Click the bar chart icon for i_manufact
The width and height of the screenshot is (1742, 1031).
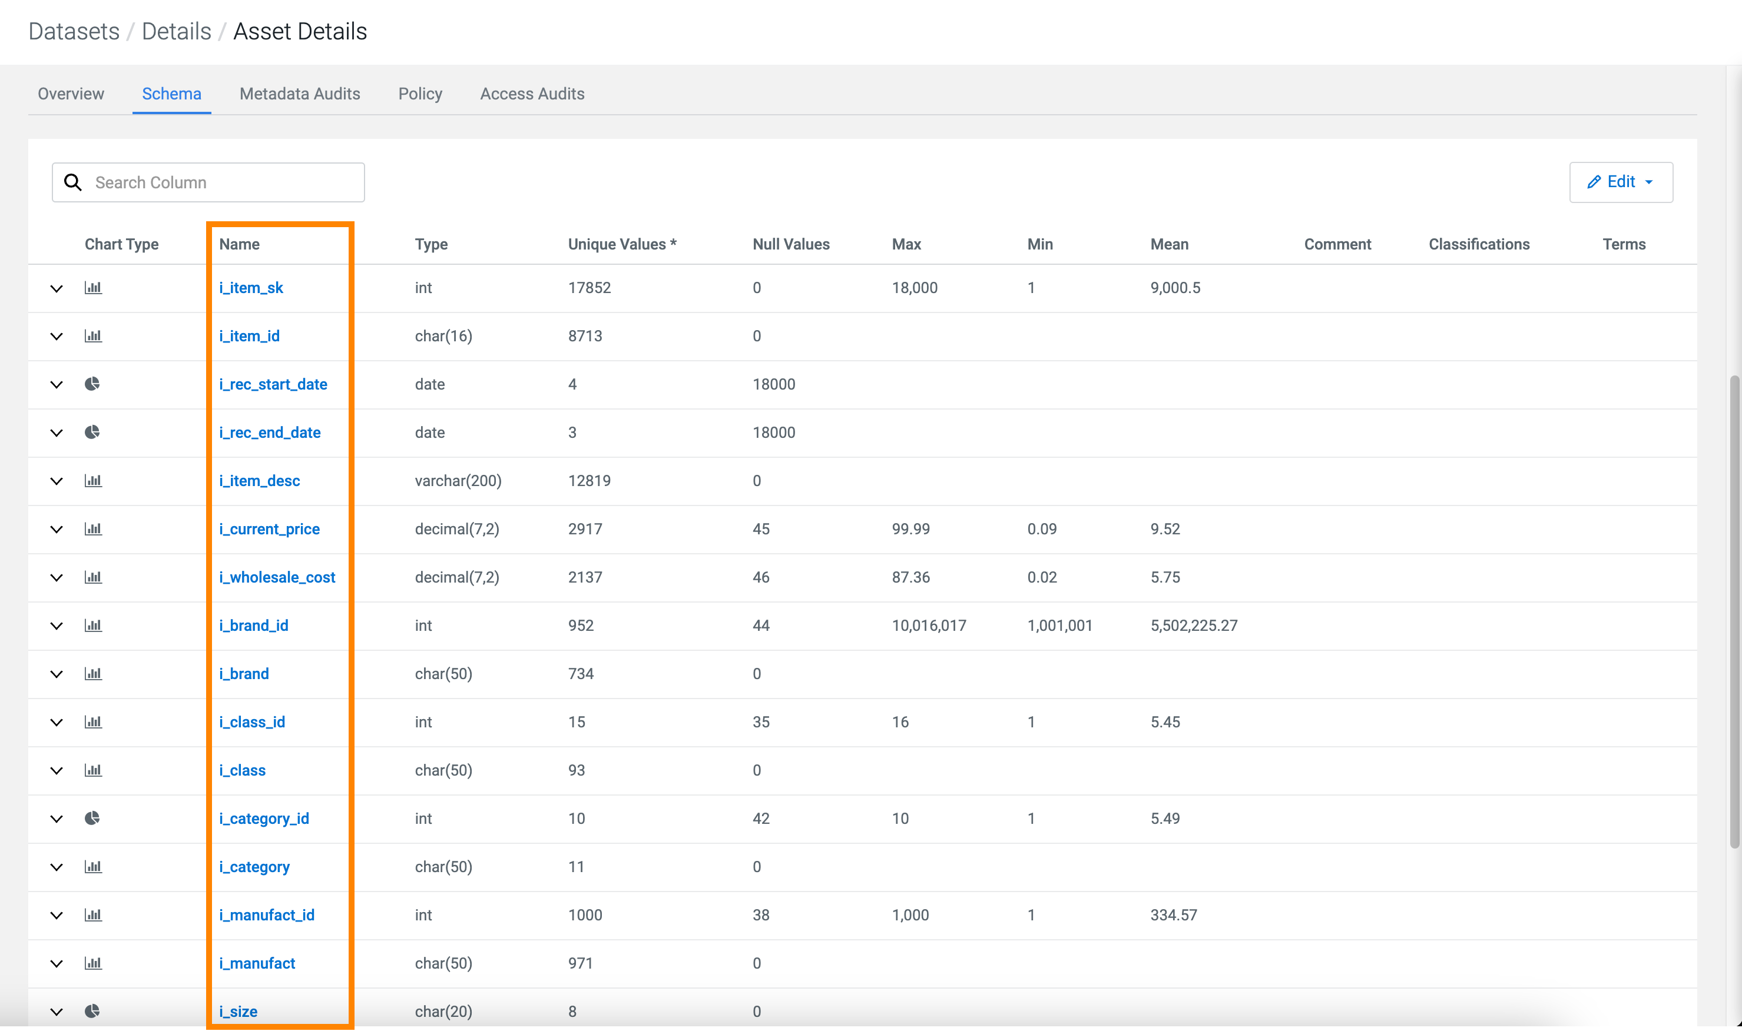[x=93, y=963]
